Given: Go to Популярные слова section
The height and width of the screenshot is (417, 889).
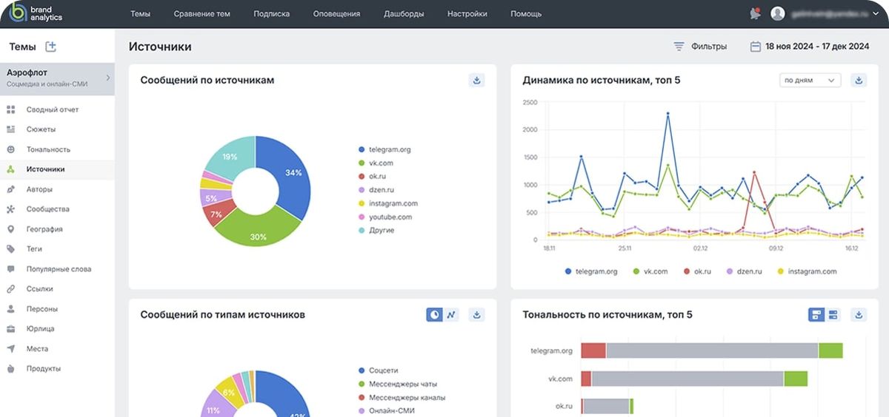Looking at the screenshot, I should point(59,269).
